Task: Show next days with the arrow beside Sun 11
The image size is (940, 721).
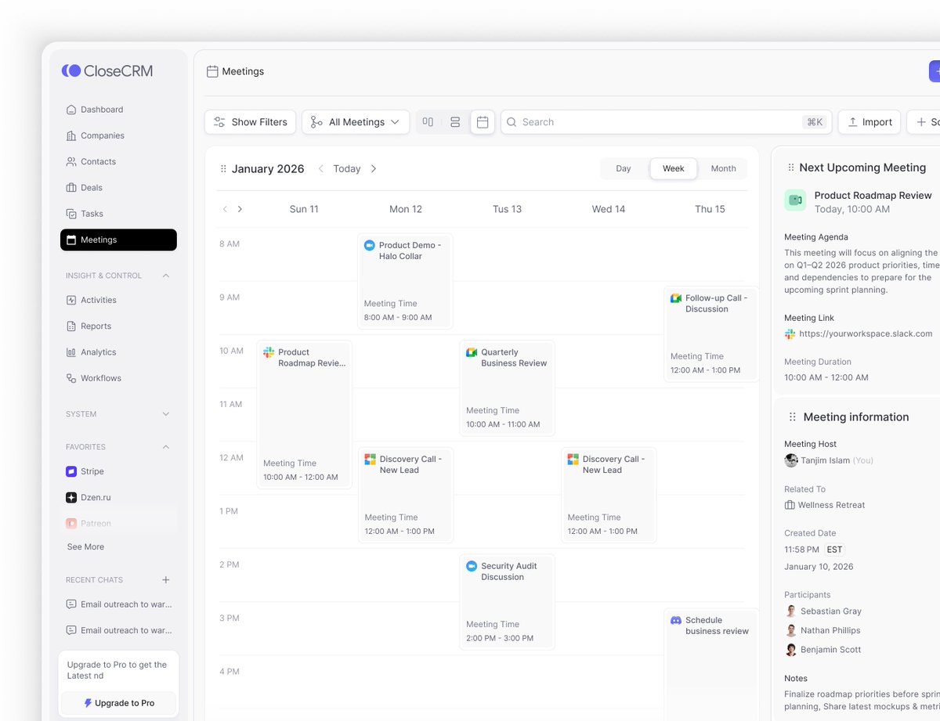Action: coord(240,209)
